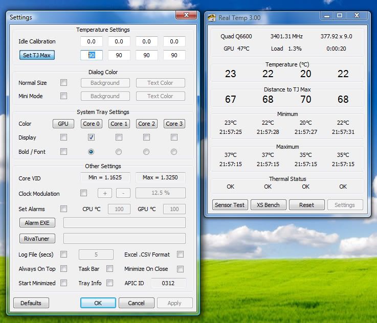This screenshot has width=377, height=323.
Task: Click the GPU tray color button
Action: point(63,124)
